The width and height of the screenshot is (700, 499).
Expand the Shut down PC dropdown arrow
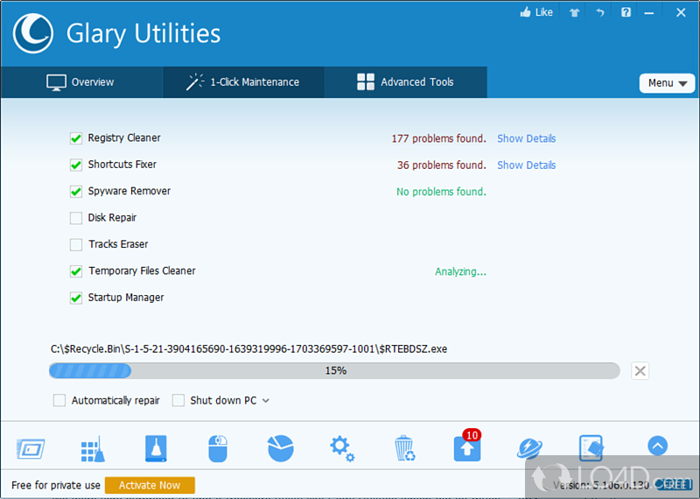coord(266,401)
